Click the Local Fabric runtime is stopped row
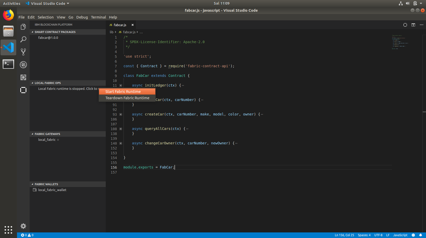The width and height of the screenshot is (426, 238). tap(67, 89)
